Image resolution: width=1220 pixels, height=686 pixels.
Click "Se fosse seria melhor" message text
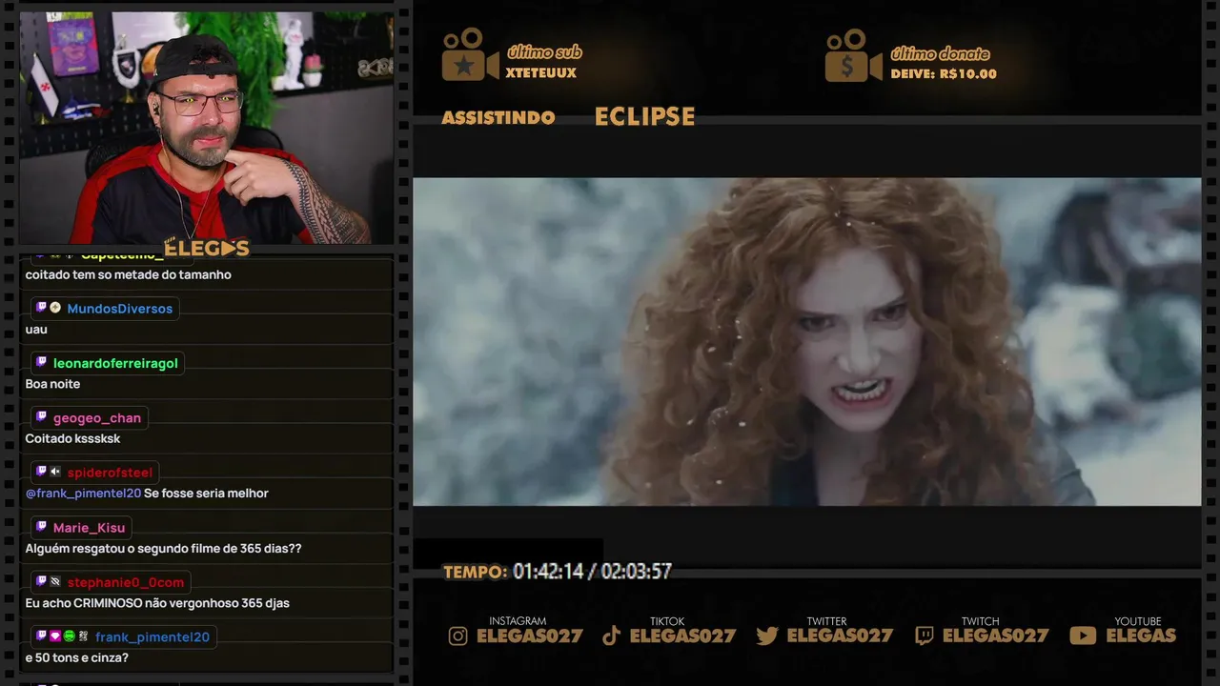[206, 494]
